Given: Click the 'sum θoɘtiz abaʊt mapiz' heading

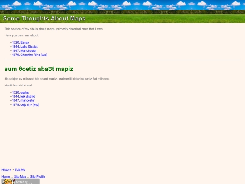Looking at the screenshot, I should 39,69.
